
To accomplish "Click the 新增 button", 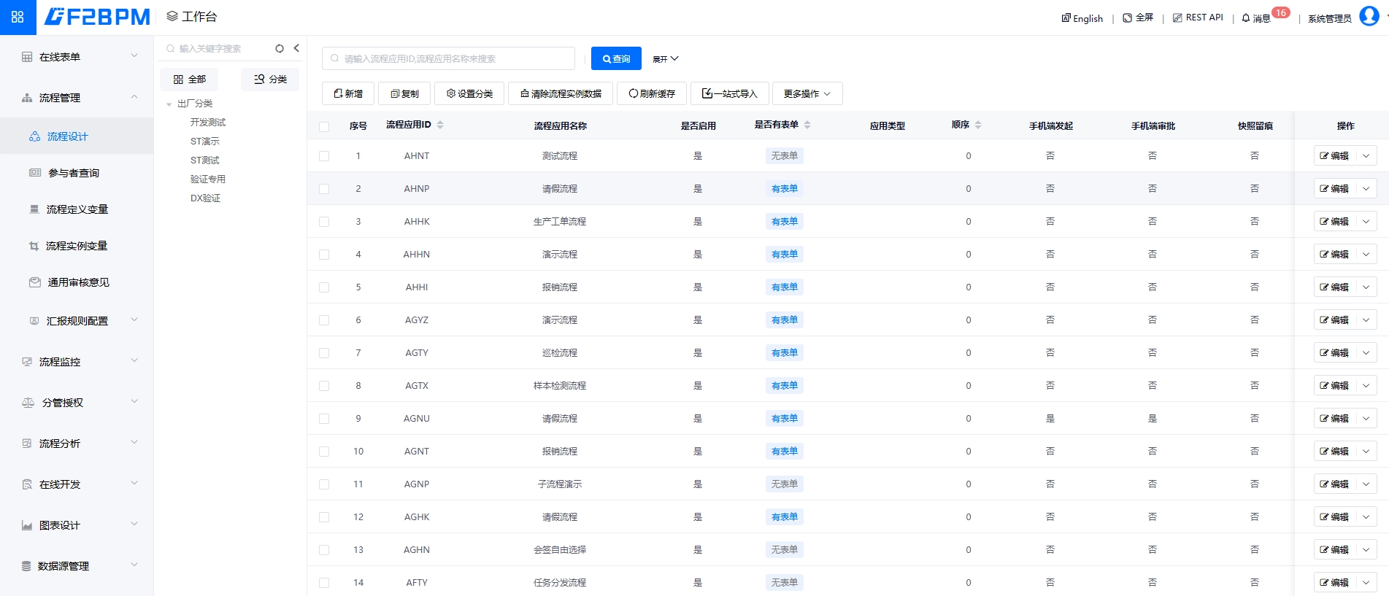I will pyautogui.click(x=348, y=93).
